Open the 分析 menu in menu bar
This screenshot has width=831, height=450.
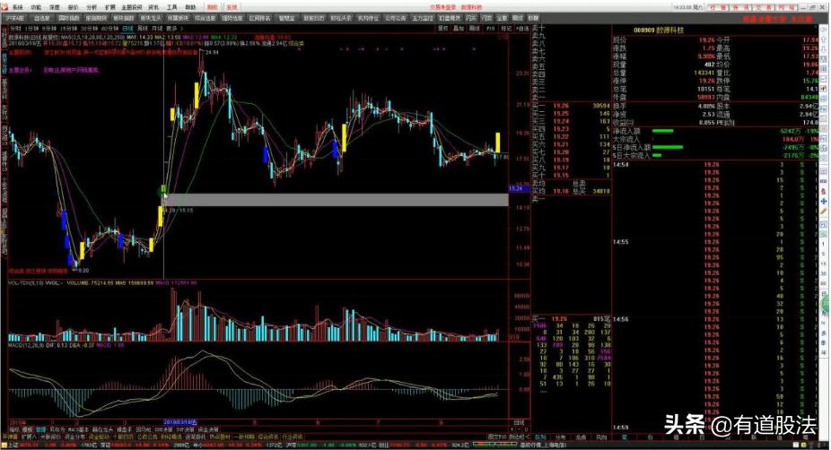tap(91, 6)
